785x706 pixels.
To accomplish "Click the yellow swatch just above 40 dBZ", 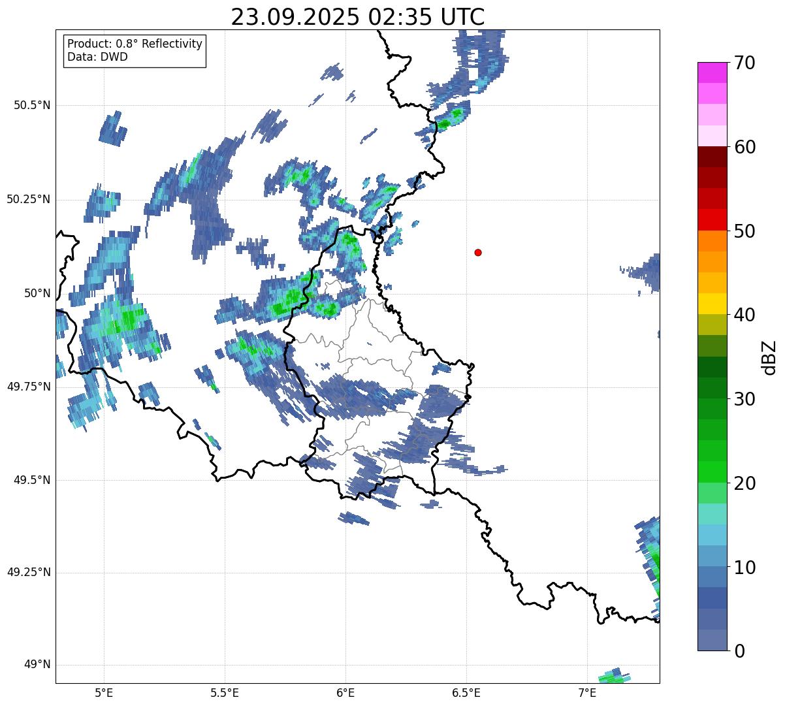I will pos(713,304).
